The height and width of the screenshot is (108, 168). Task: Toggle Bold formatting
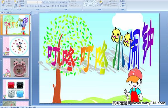28,6
